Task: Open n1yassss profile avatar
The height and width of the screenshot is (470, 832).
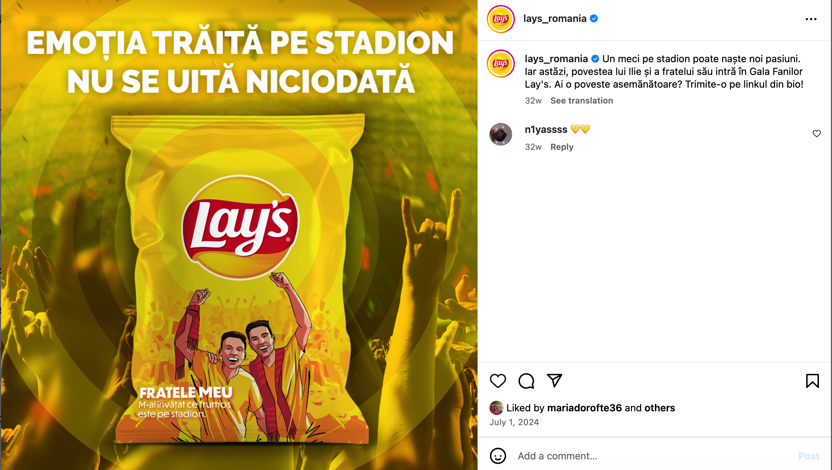Action: (500, 134)
